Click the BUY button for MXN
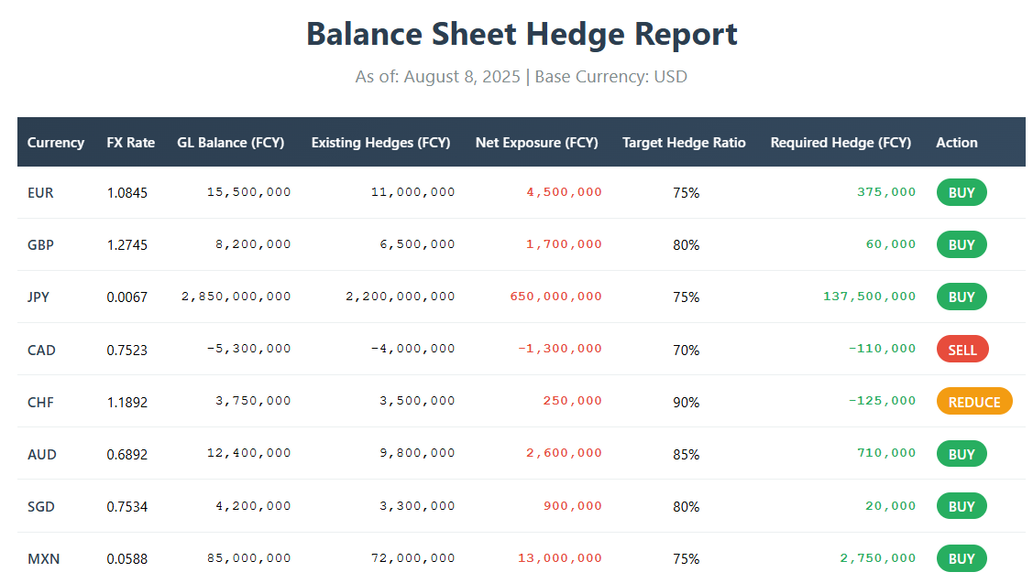This screenshot has width=1033, height=583. click(x=961, y=558)
